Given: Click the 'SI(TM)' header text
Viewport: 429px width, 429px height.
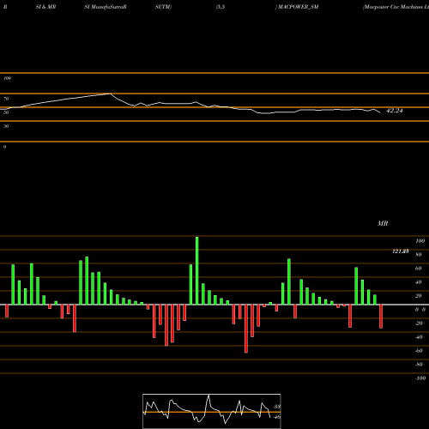Looking at the screenshot, I should [x=163, y=7].
